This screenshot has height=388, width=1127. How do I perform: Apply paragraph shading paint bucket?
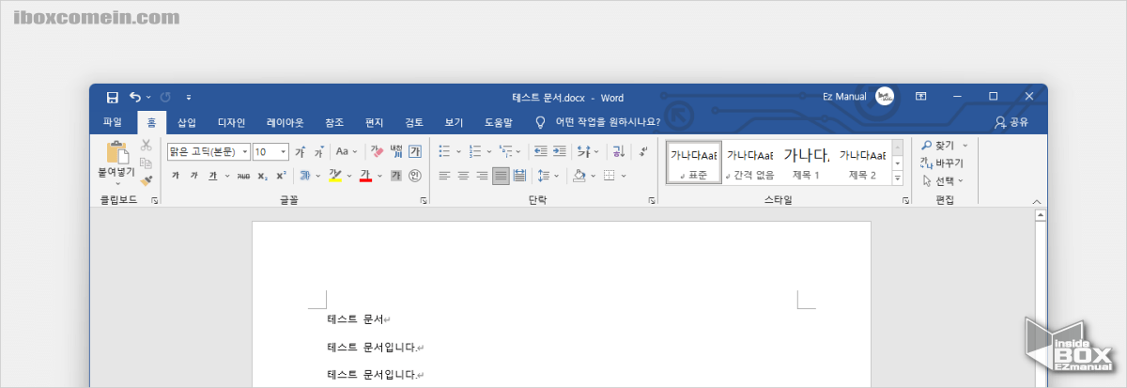pos(579,176)
